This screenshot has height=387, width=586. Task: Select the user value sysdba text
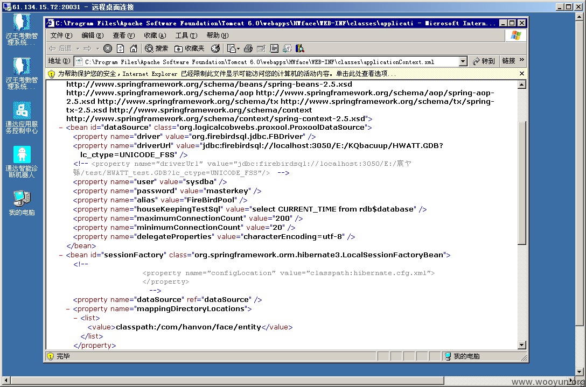[x=200, y=182]
